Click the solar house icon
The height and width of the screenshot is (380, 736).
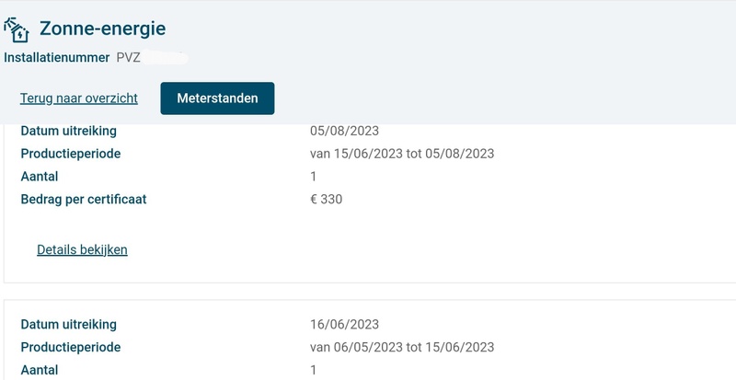[17, 30]
